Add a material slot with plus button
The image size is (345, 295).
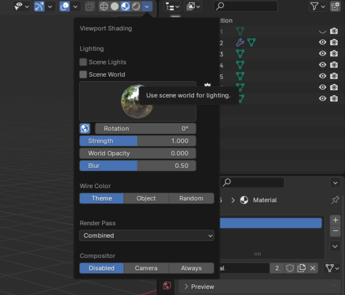tap(335, 220)
